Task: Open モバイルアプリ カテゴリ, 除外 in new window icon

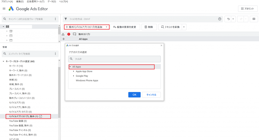Action: 41,116
